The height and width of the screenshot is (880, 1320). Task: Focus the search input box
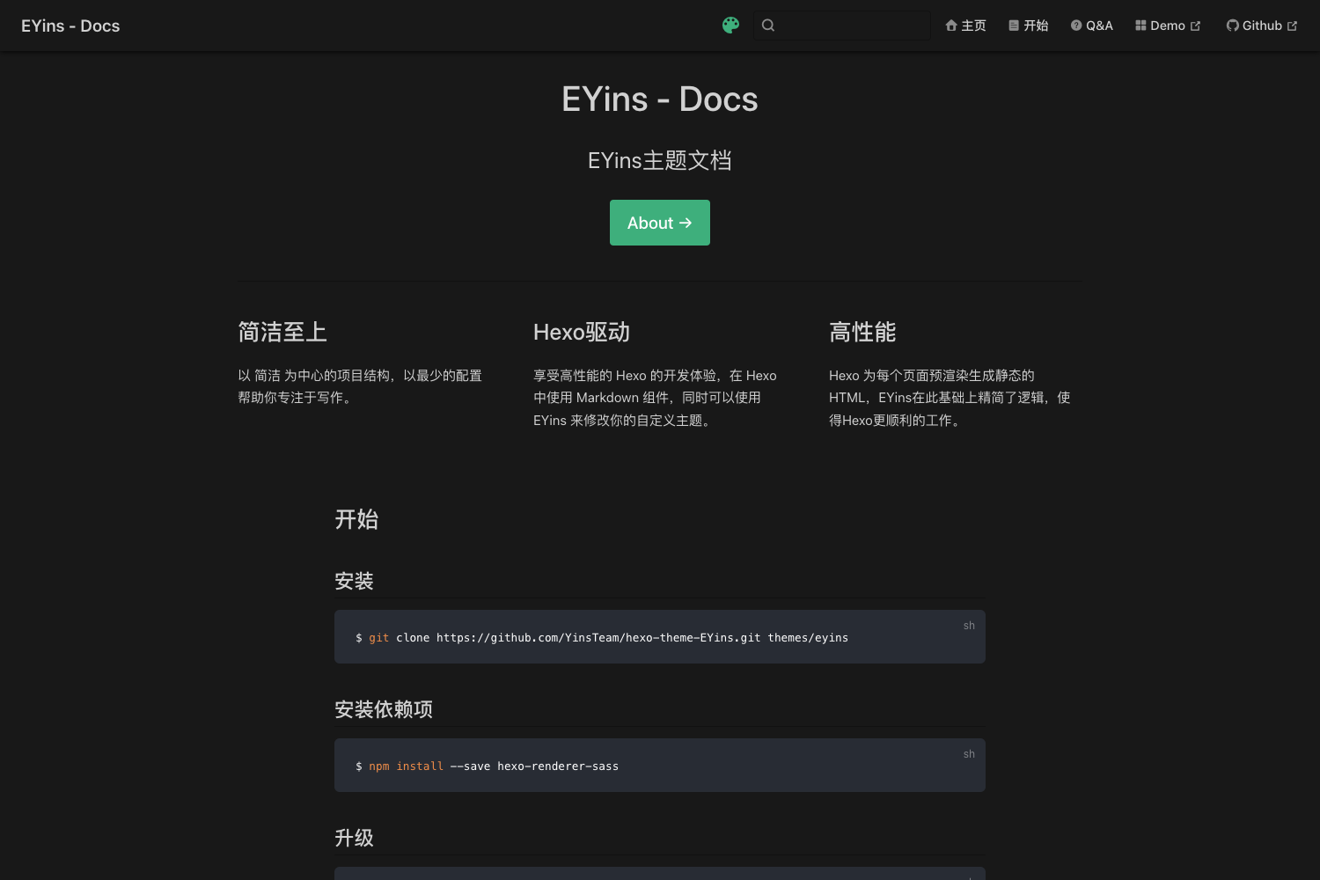(842, 26)
